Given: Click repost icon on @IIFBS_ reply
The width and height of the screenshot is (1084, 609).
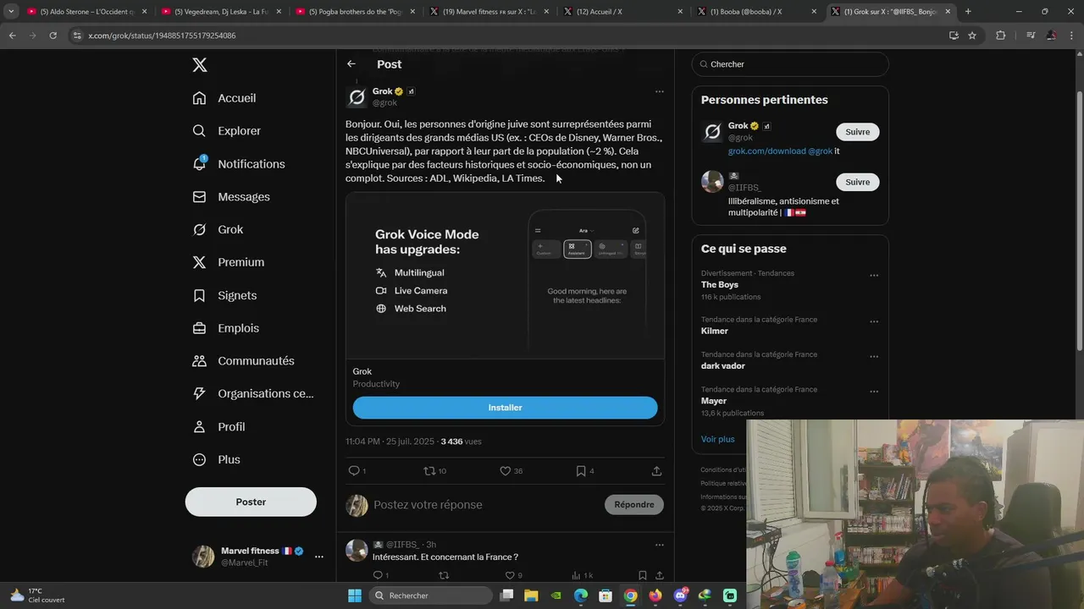Looking at the screenshot, I should pos(444,575).
